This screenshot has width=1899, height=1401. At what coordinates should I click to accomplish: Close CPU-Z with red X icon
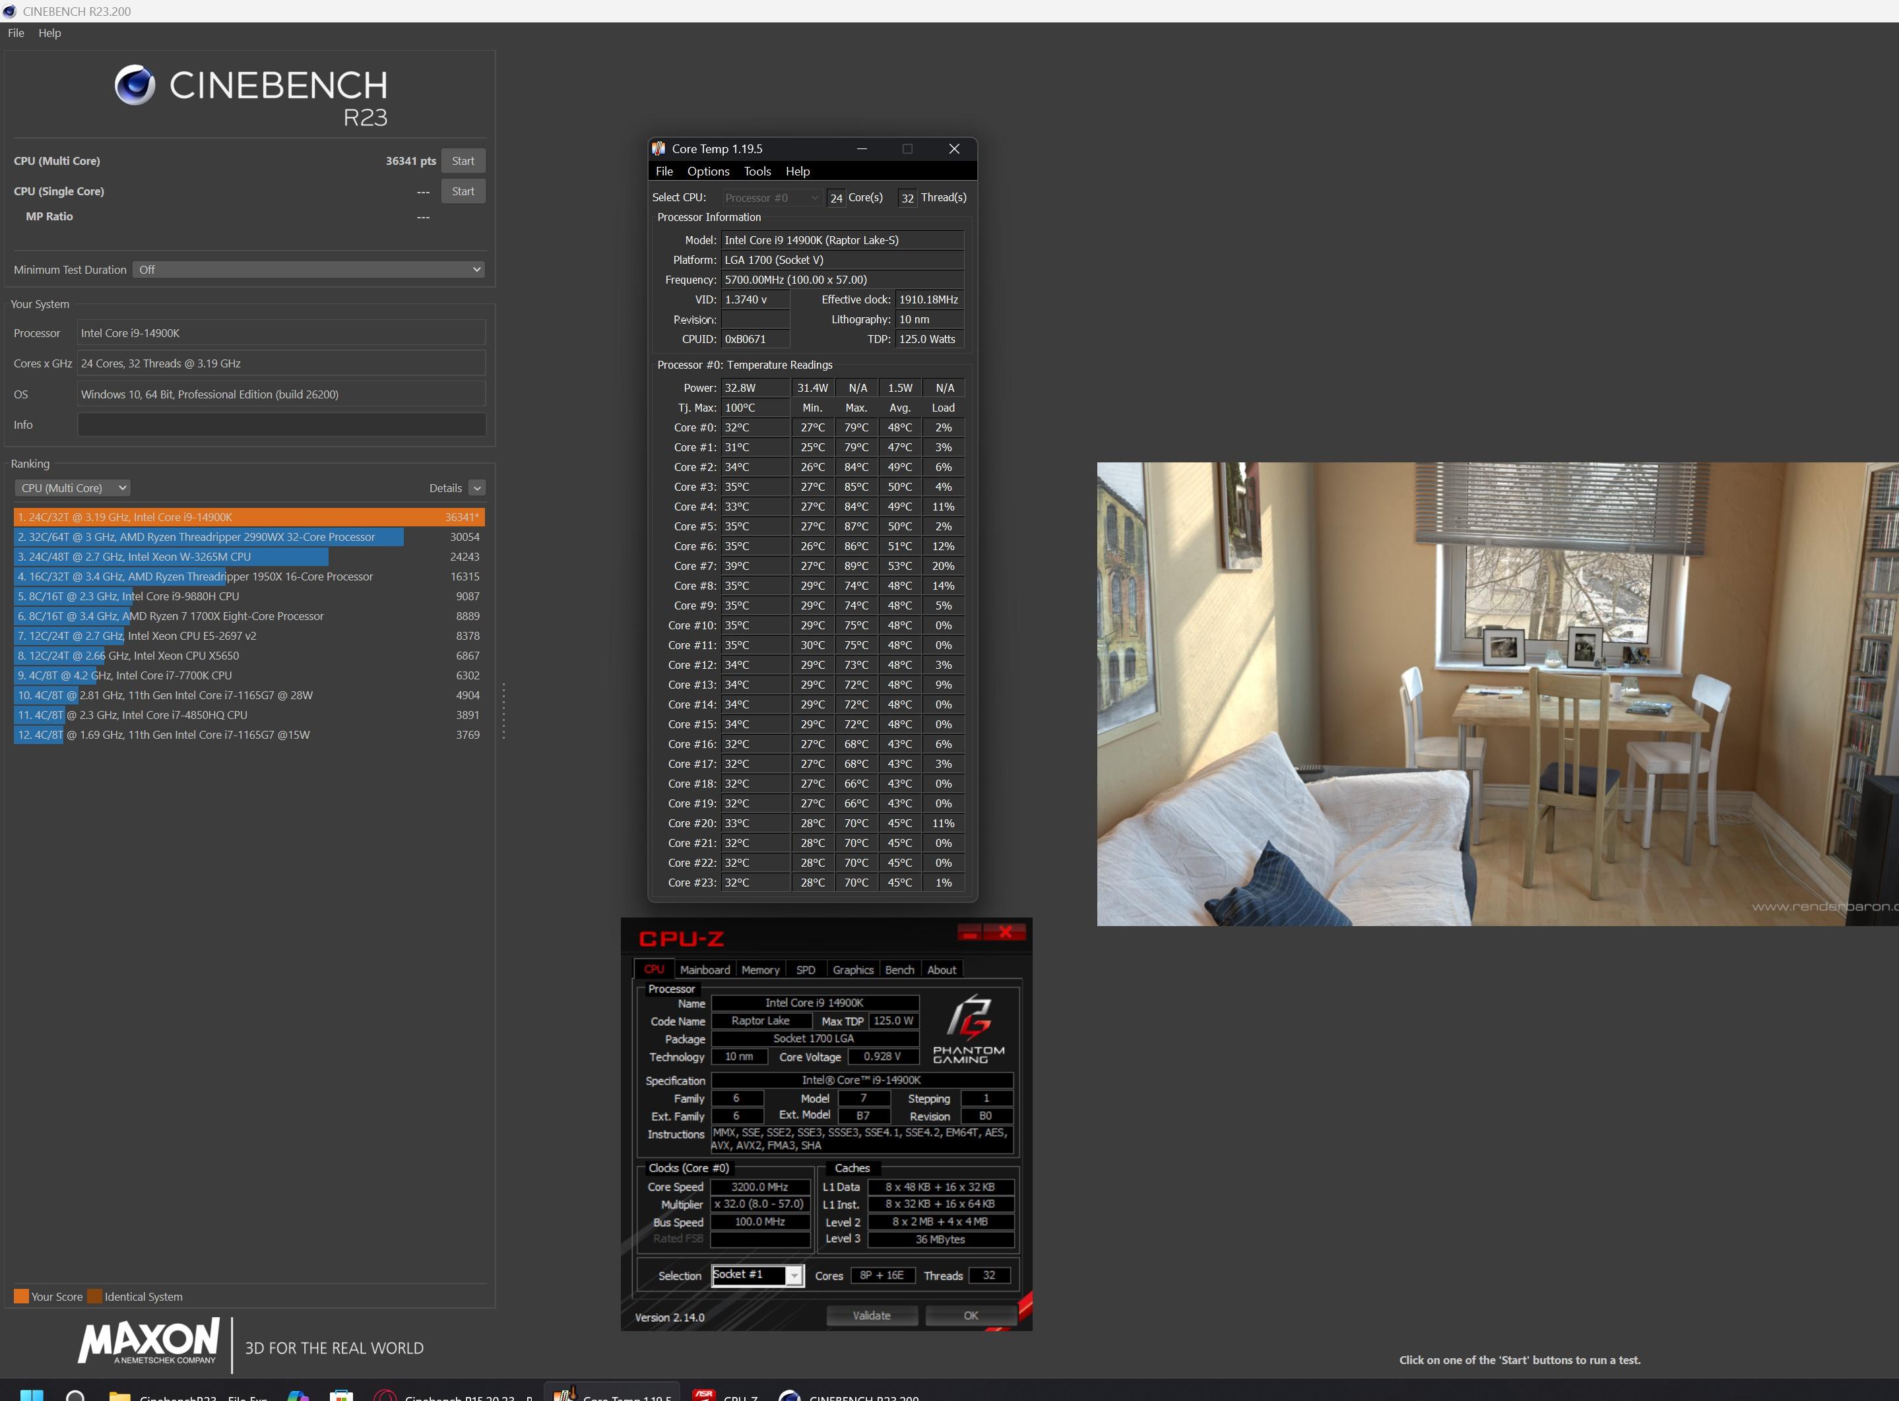tap(1005, 933)
